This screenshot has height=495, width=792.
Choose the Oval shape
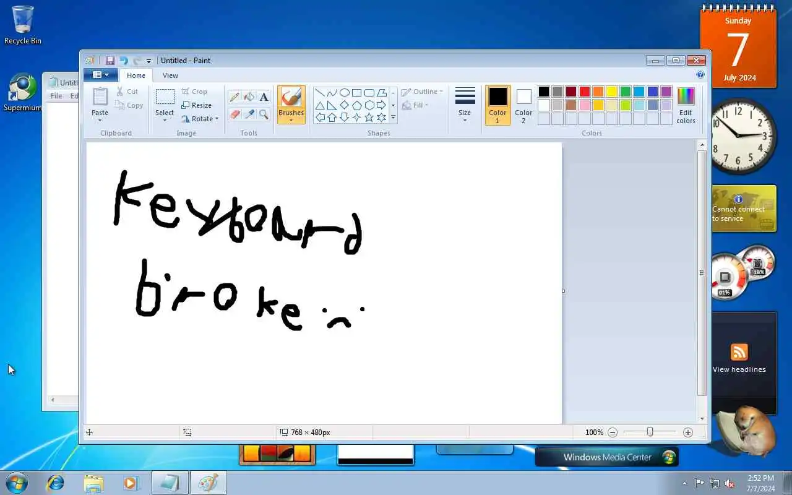click(x=345, y=93)
